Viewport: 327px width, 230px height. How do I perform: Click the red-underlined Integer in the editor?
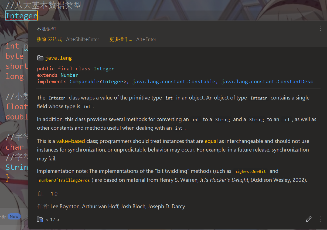click(21, 16)
